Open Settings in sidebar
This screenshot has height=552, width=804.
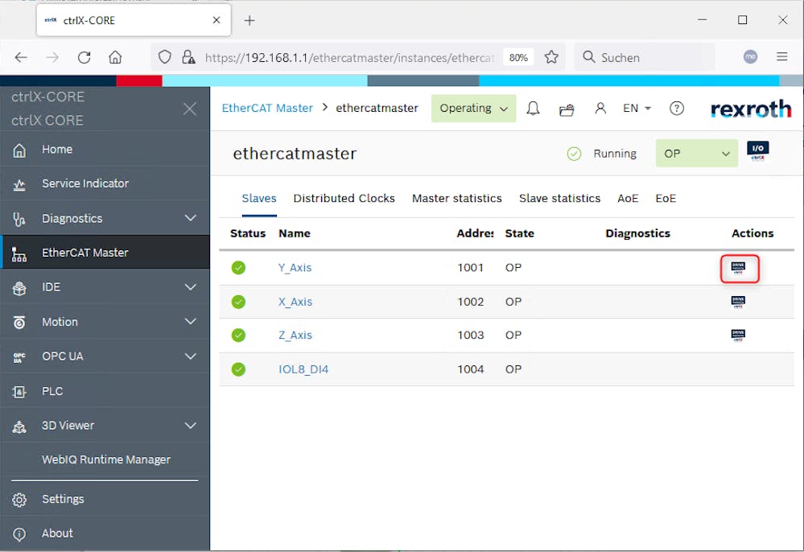tap(105, 499)
